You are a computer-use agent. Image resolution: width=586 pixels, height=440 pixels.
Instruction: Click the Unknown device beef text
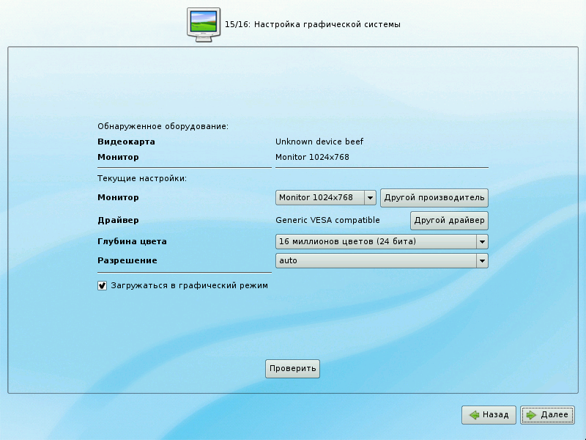point(319,142)
